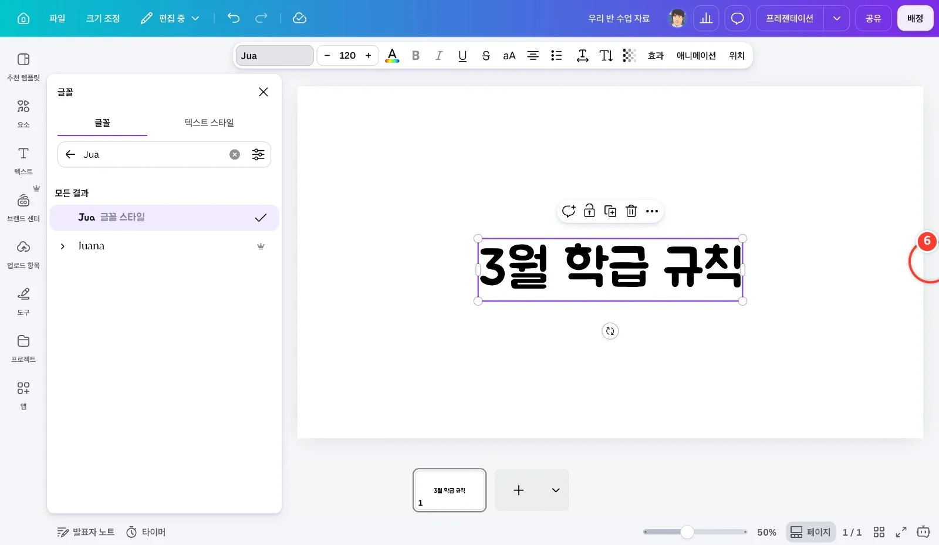
Task: Click back arrow in font search
Action: coord(70,154)
